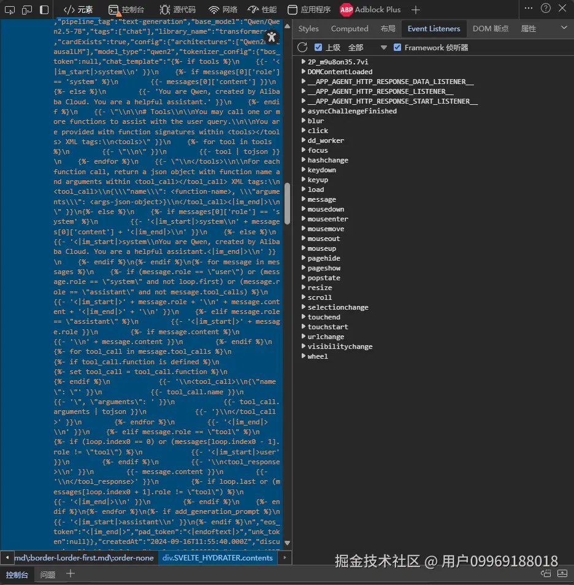This screenshot has width=574, height=585.
Task: Open DevTools help icon
Action: click(x=546, y=8)
